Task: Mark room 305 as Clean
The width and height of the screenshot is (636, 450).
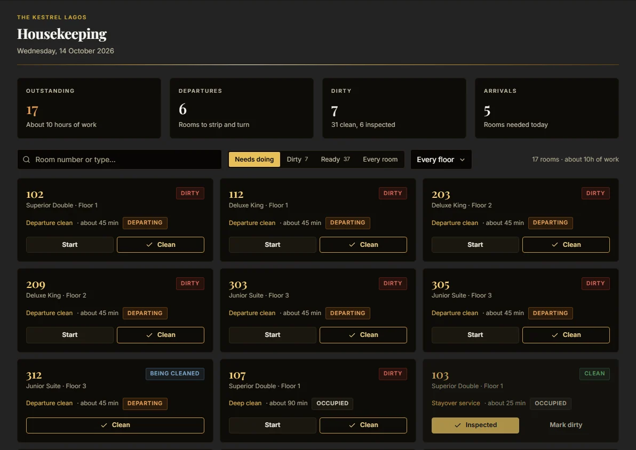Action: (x=566, y=335)
